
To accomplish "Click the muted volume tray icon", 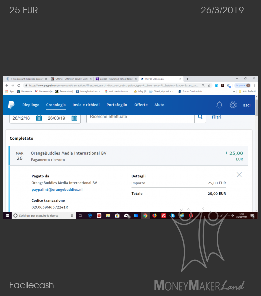I will point(233,216).
